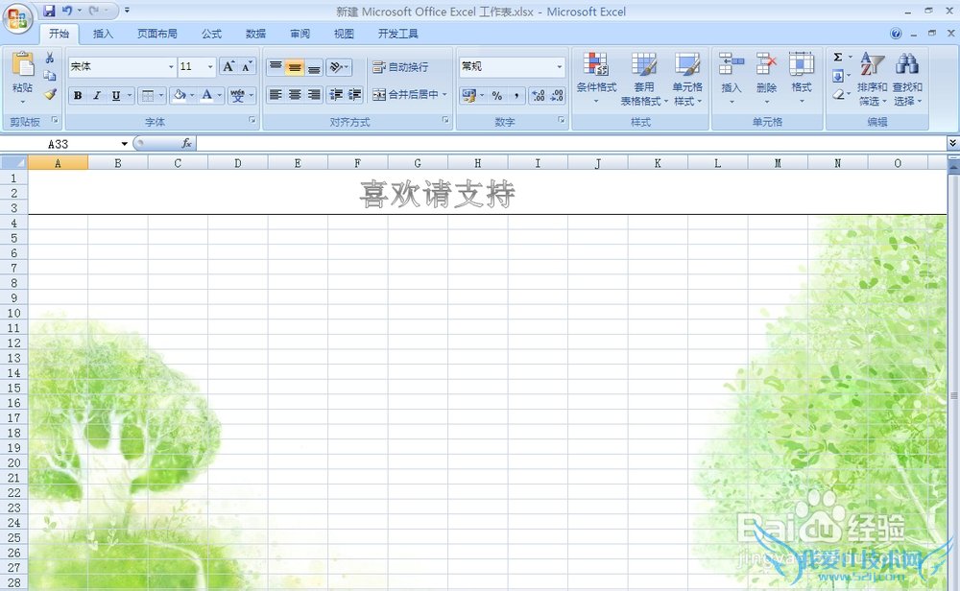Expand merge and center (合并后居中) options
Image resolution: width=960 pixels, height=591 pixels.
pyautogui.click(x=444, y=95)
